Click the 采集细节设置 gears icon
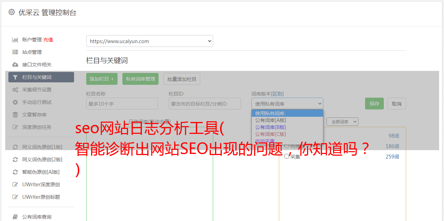 coord(15,90)
